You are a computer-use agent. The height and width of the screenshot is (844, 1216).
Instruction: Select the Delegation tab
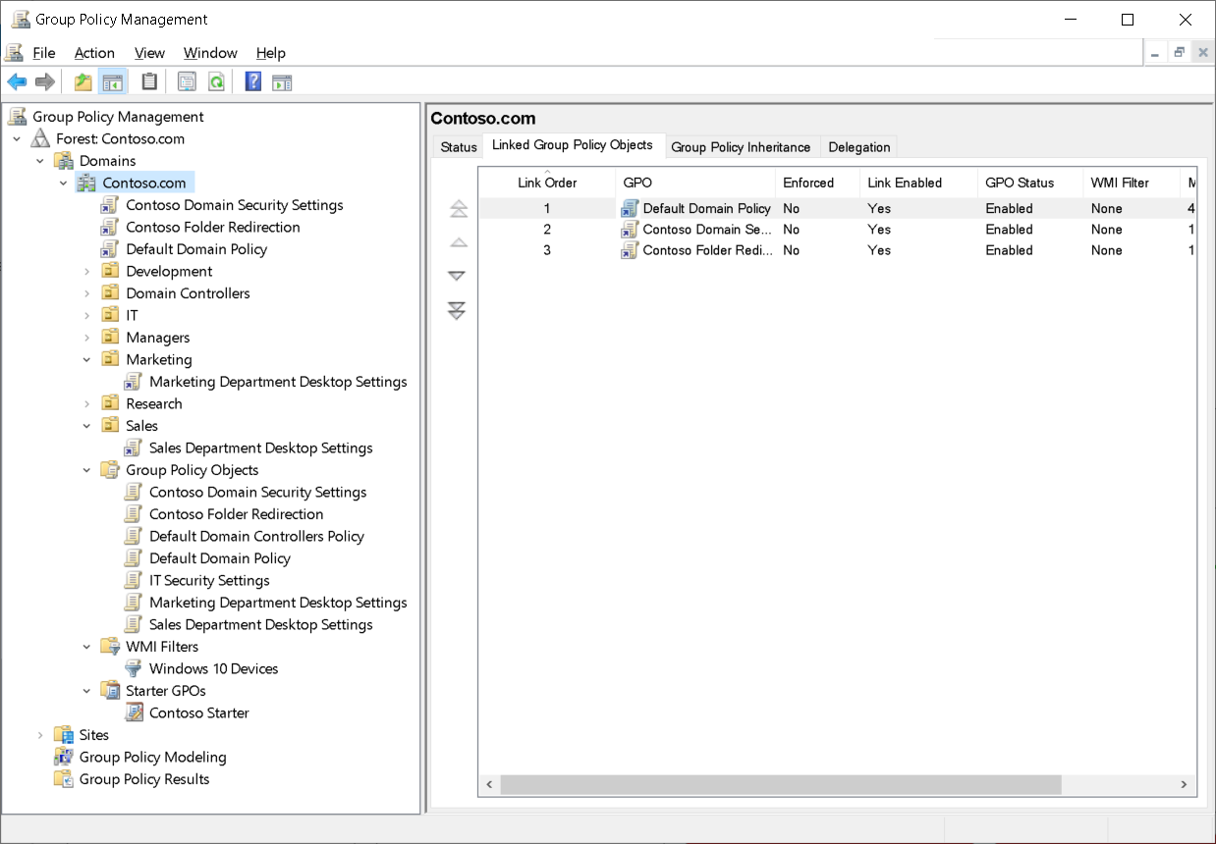pos(858,146)
